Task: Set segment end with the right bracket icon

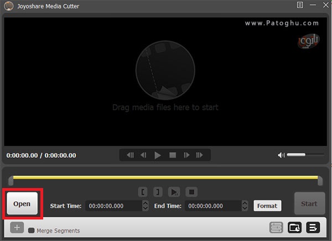Action: coord(158,192)
